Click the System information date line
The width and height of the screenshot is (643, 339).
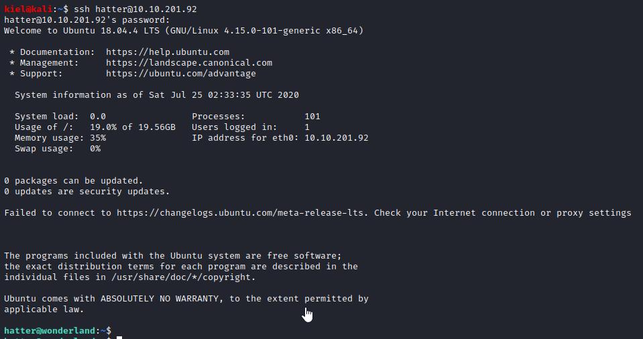156,94
